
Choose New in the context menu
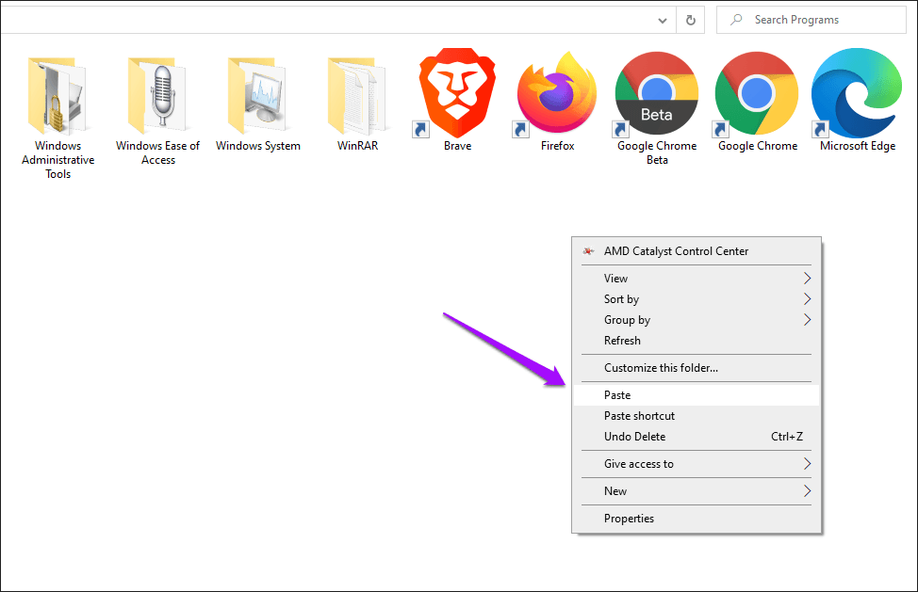pyautogui.click(x=697, y=491)
